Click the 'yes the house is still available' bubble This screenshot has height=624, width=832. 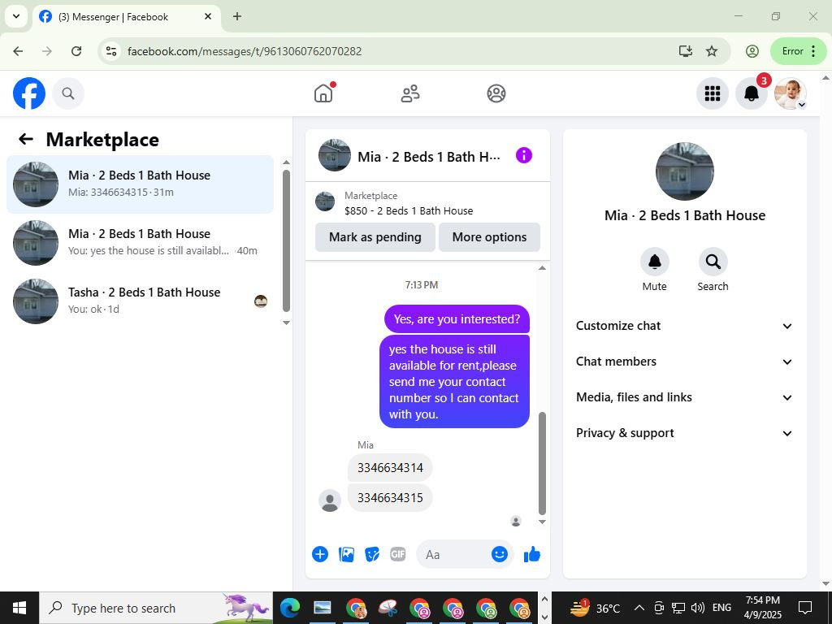pyautogui.click(x=454, y=382)
